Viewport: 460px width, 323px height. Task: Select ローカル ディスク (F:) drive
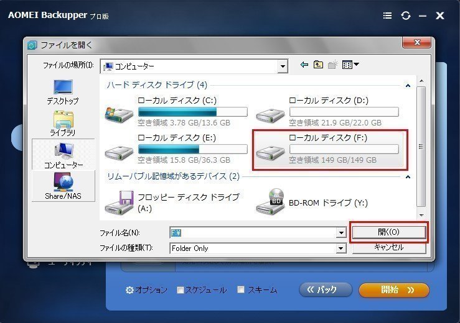[330, 149]
